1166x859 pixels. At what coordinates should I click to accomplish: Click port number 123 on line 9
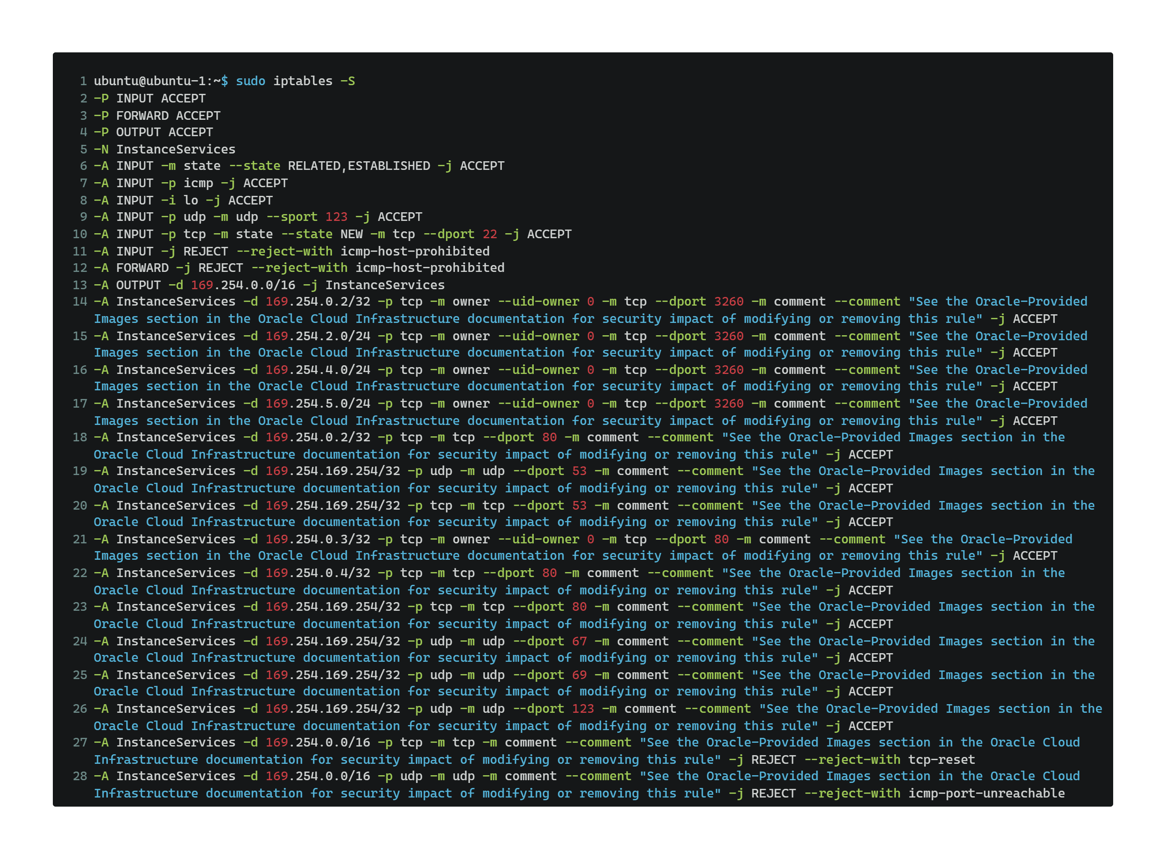point(336,217)
